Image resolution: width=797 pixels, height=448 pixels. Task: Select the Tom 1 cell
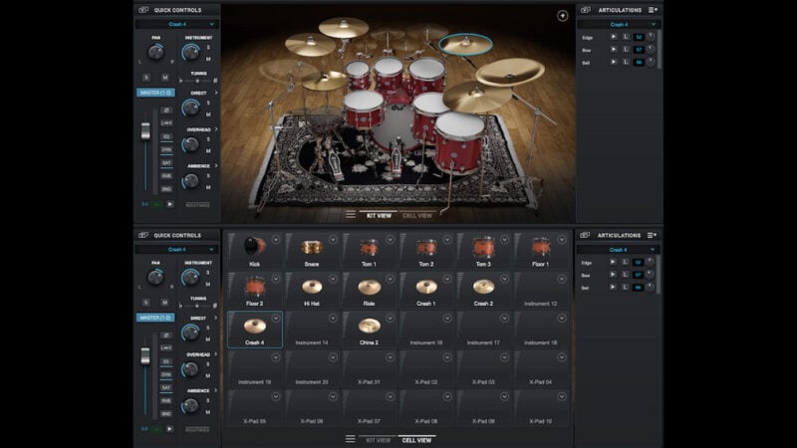(369, 251)
